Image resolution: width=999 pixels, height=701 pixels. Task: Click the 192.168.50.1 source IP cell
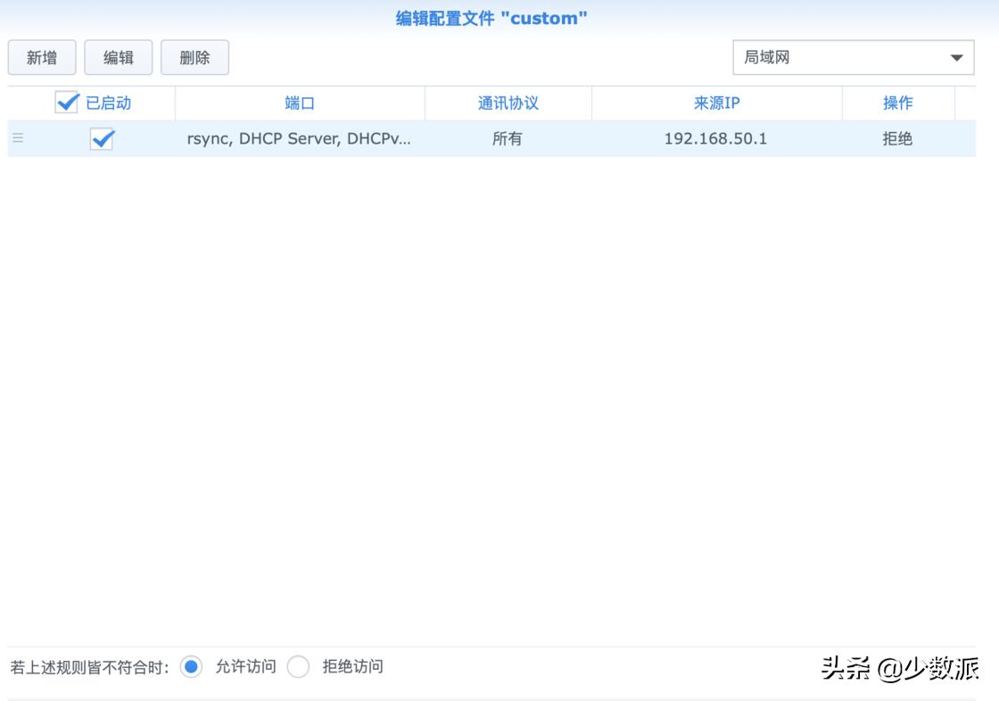715,138
